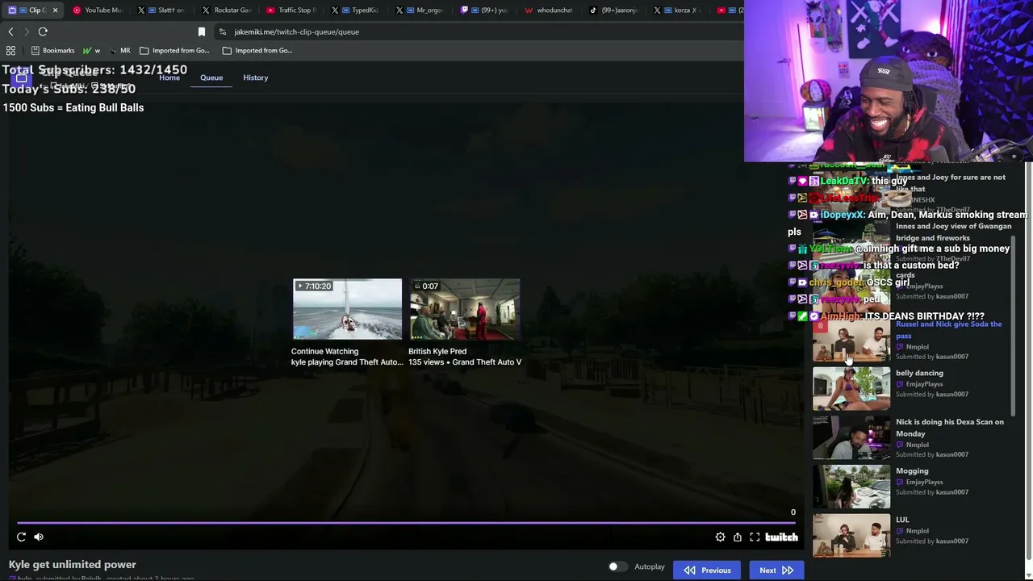Open the 'w' bookmark
This screenshot has width=1033, height=581.
[91, 50]
